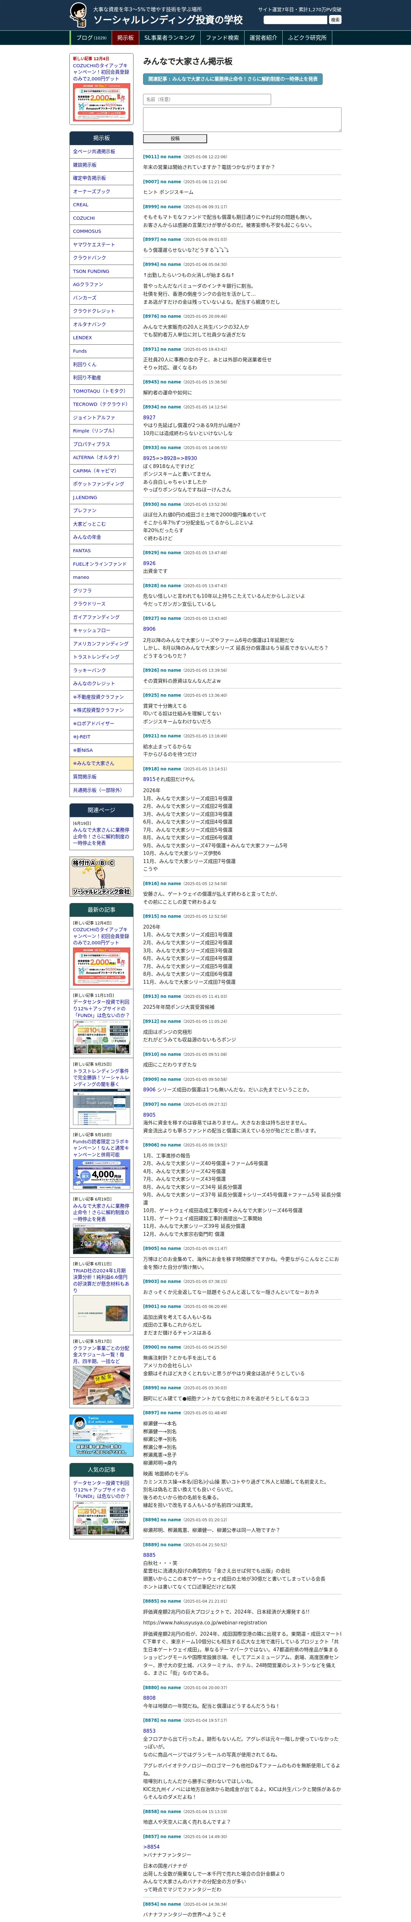Open オルタナバンク board
The width and height of the screenshot is (411, 1922).
point(101,324)
